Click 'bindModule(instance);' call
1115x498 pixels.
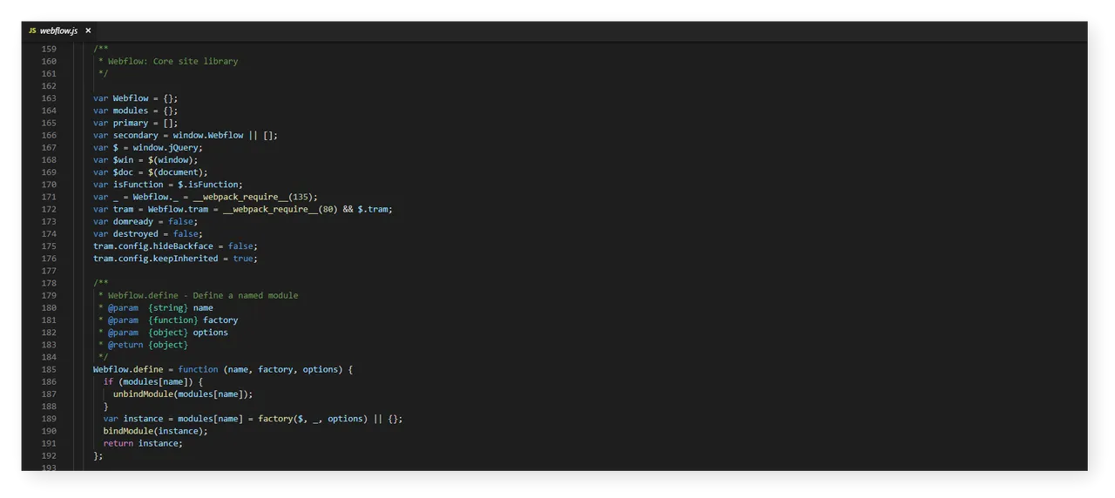click(156, 431)
